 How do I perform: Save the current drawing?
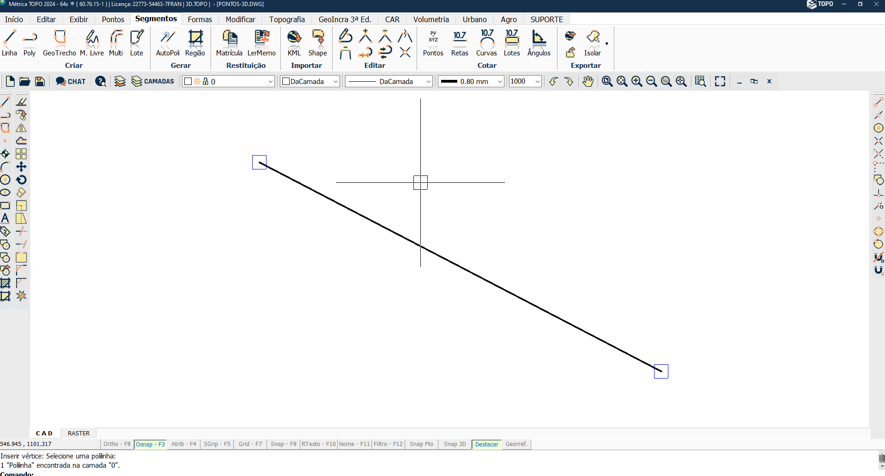[40, 81]
